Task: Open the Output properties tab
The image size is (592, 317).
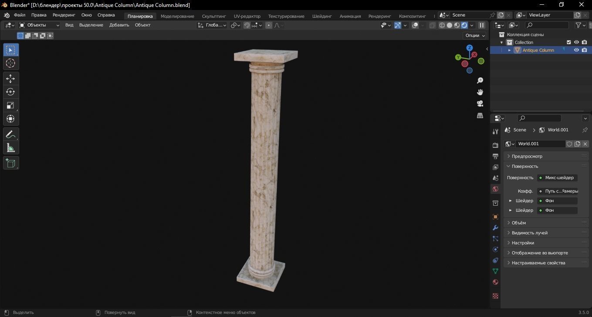Action: pyautogui.click(x=495, y=156)
